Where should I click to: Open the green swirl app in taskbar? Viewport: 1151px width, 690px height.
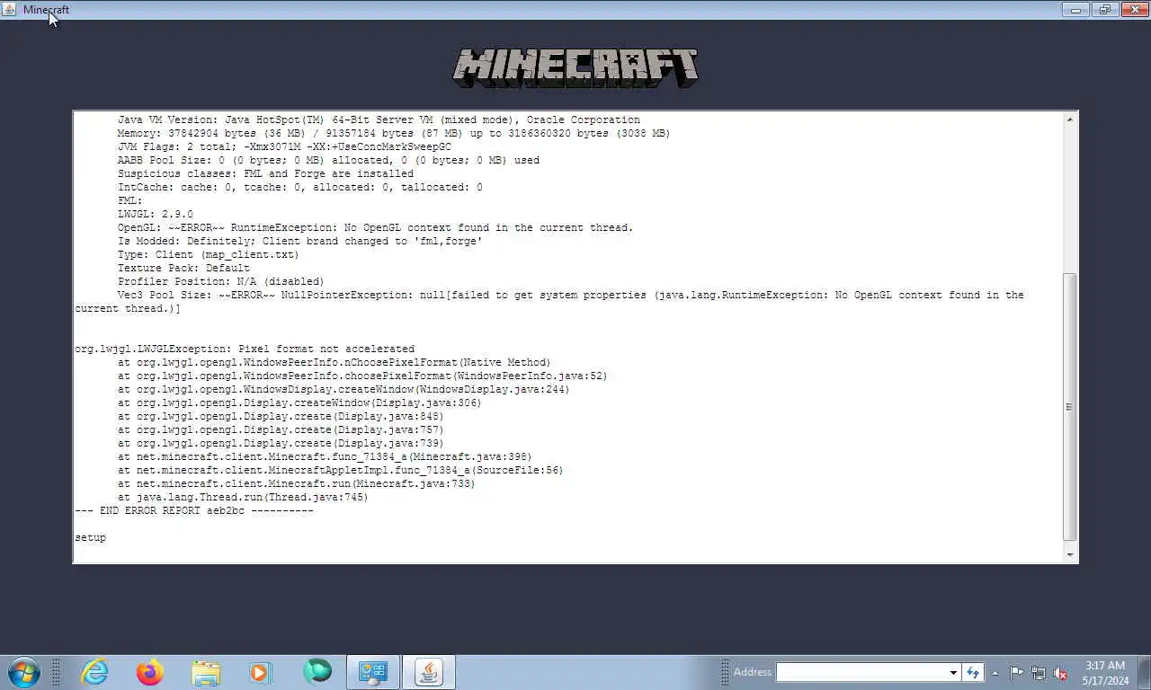[317, 671]
